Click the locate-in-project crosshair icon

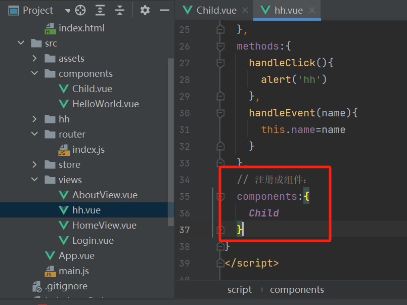click(80, 11)
